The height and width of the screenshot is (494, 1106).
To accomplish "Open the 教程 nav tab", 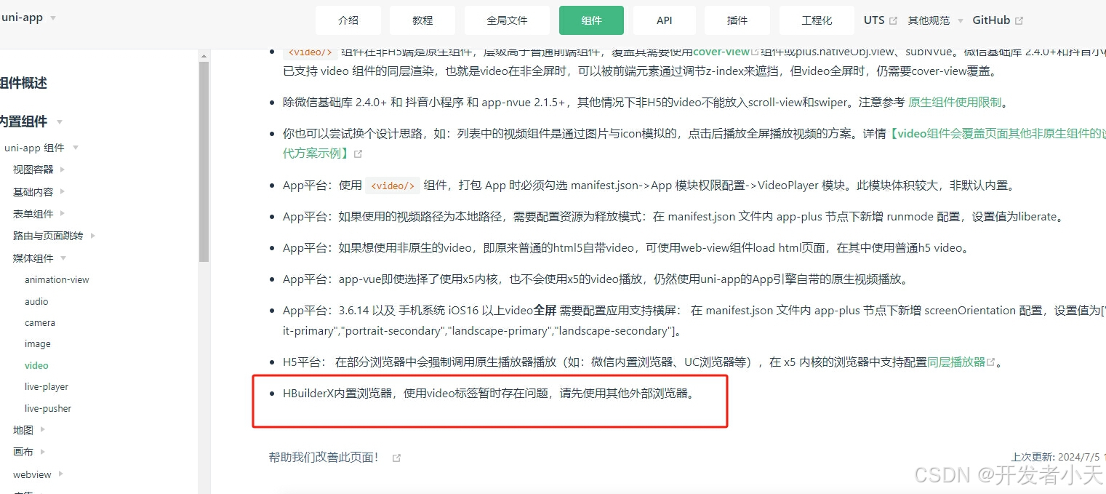I will (x=422, y=20).
